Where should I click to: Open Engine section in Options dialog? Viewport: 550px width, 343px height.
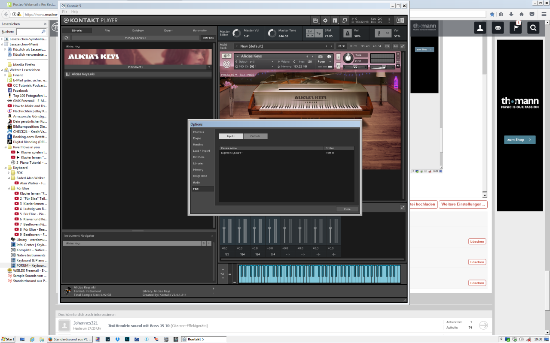click(x=202, y=138)
